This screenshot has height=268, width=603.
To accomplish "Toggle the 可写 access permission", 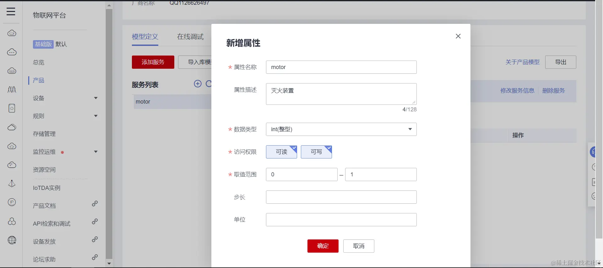I will tap(316, 152).
